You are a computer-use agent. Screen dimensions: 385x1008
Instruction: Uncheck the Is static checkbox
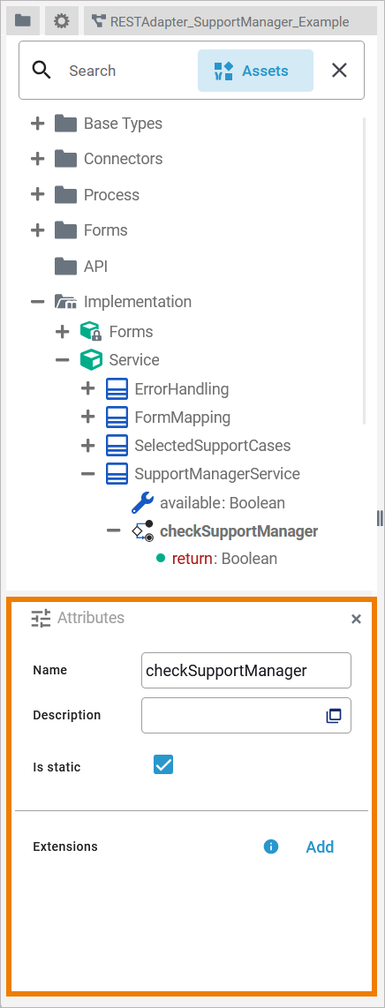pyautogui.click(x=163, y=765)
